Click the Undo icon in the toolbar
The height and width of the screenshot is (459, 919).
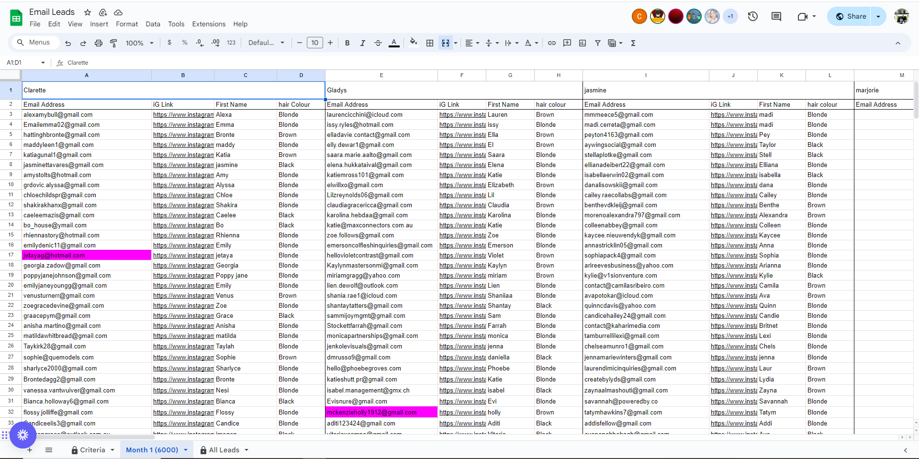point(68,43)
